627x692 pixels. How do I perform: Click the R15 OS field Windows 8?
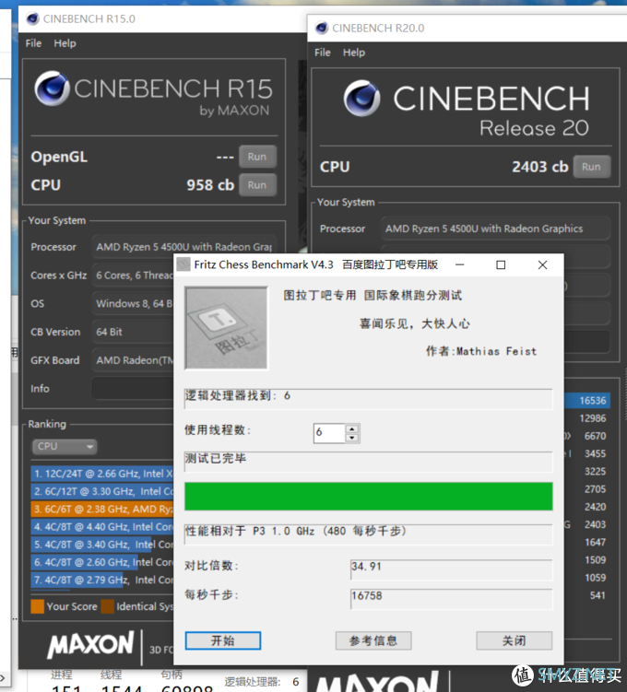133,303
